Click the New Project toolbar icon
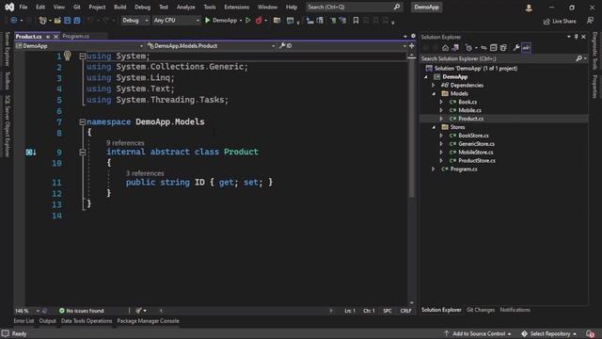 42,21
